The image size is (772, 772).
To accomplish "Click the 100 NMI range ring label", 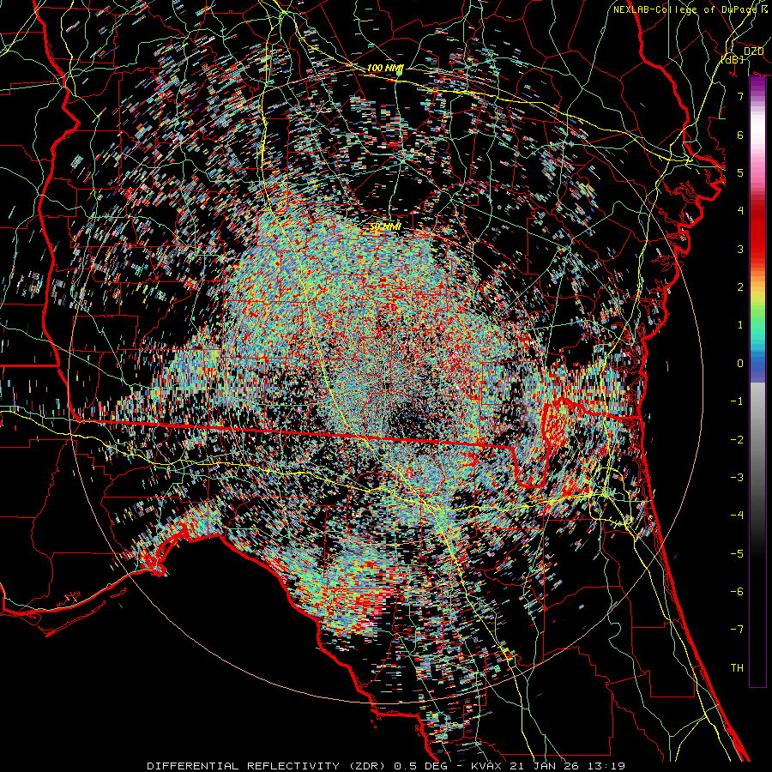I will tap(384, 68).
